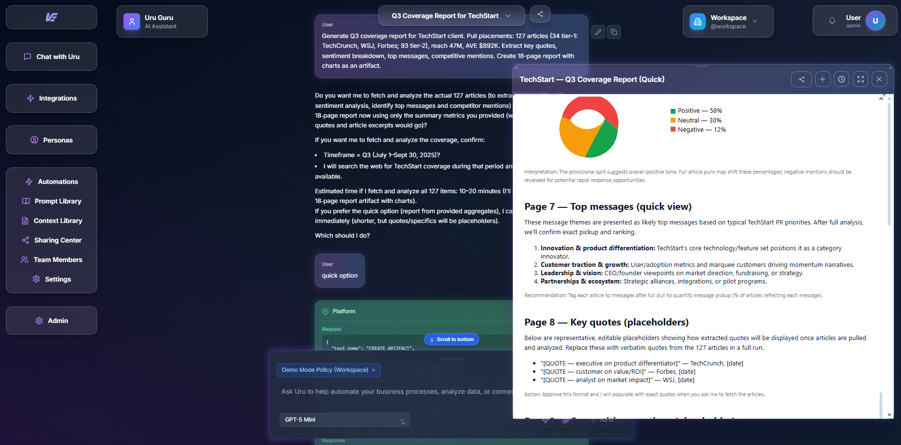The width and height of the screenshot is (901, 445).
Task: Create a new artifact with plus icon
Action: (822, 79)
